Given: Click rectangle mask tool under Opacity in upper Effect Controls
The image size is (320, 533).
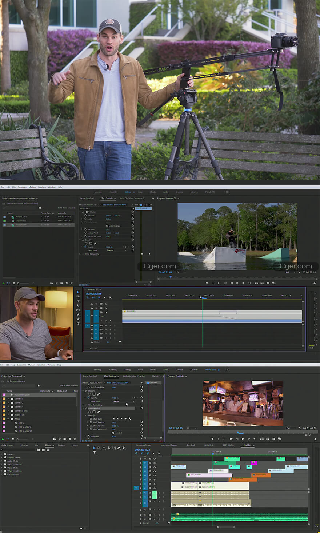Looking at the screenshot, I should click(x=91, y=243).
